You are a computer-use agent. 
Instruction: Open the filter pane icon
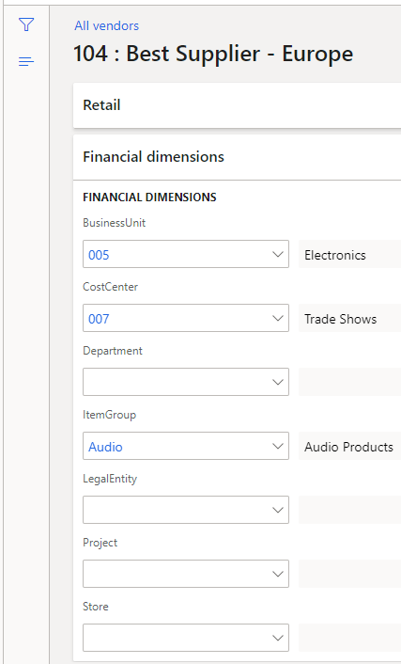click(x=26, y=24)
